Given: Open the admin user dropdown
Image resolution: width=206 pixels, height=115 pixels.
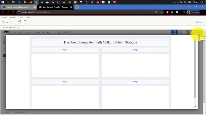Looking at the screenshot, I should point(200,22).
